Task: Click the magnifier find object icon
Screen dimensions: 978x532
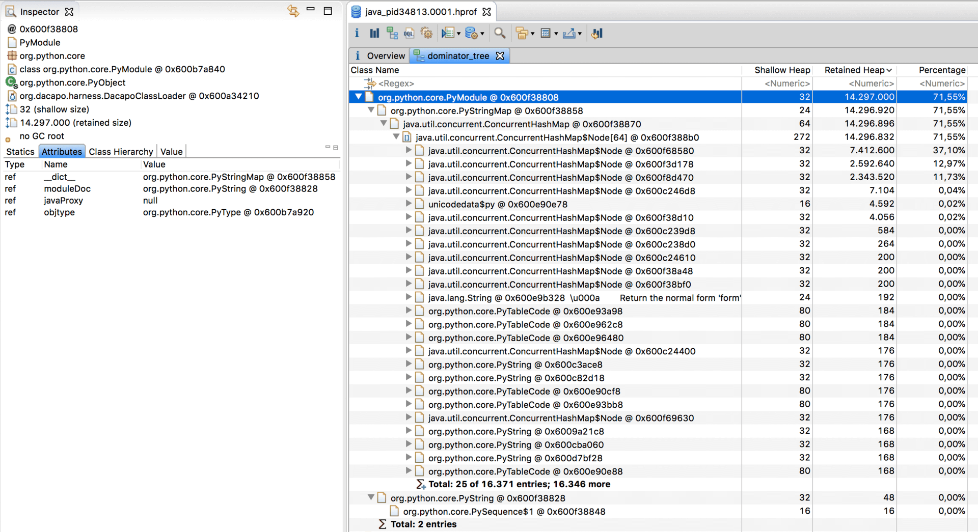Action: click(x=500, y=33)
